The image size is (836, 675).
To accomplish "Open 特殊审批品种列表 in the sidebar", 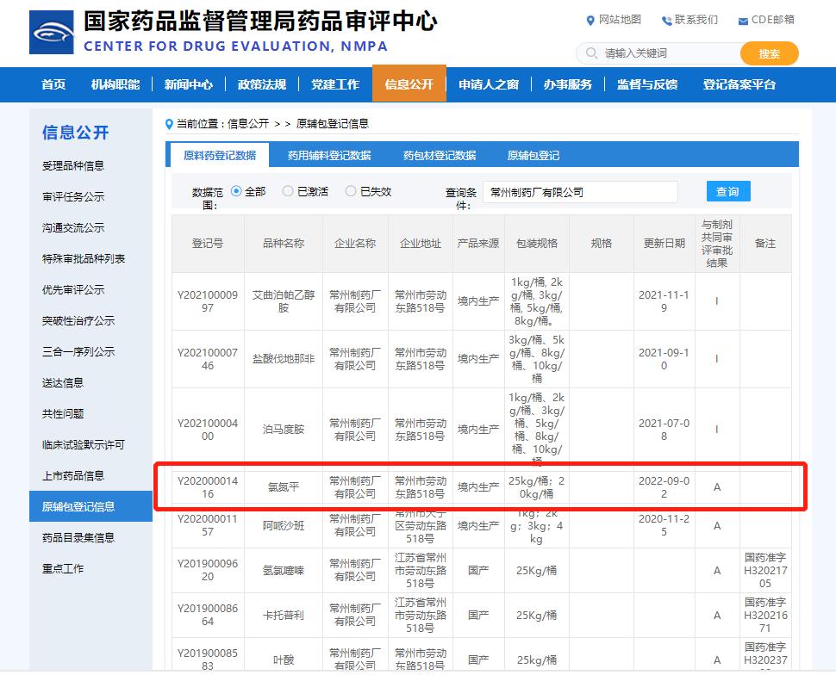I will pos(84,258).
